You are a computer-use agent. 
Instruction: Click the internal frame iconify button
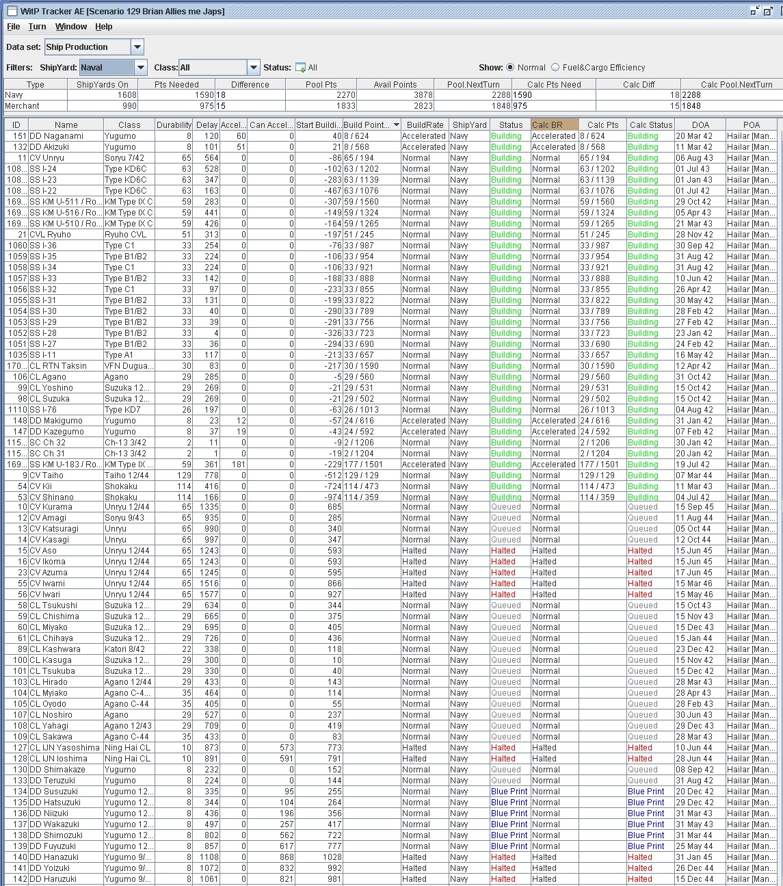pyautogui.click(x=755, y=11)
